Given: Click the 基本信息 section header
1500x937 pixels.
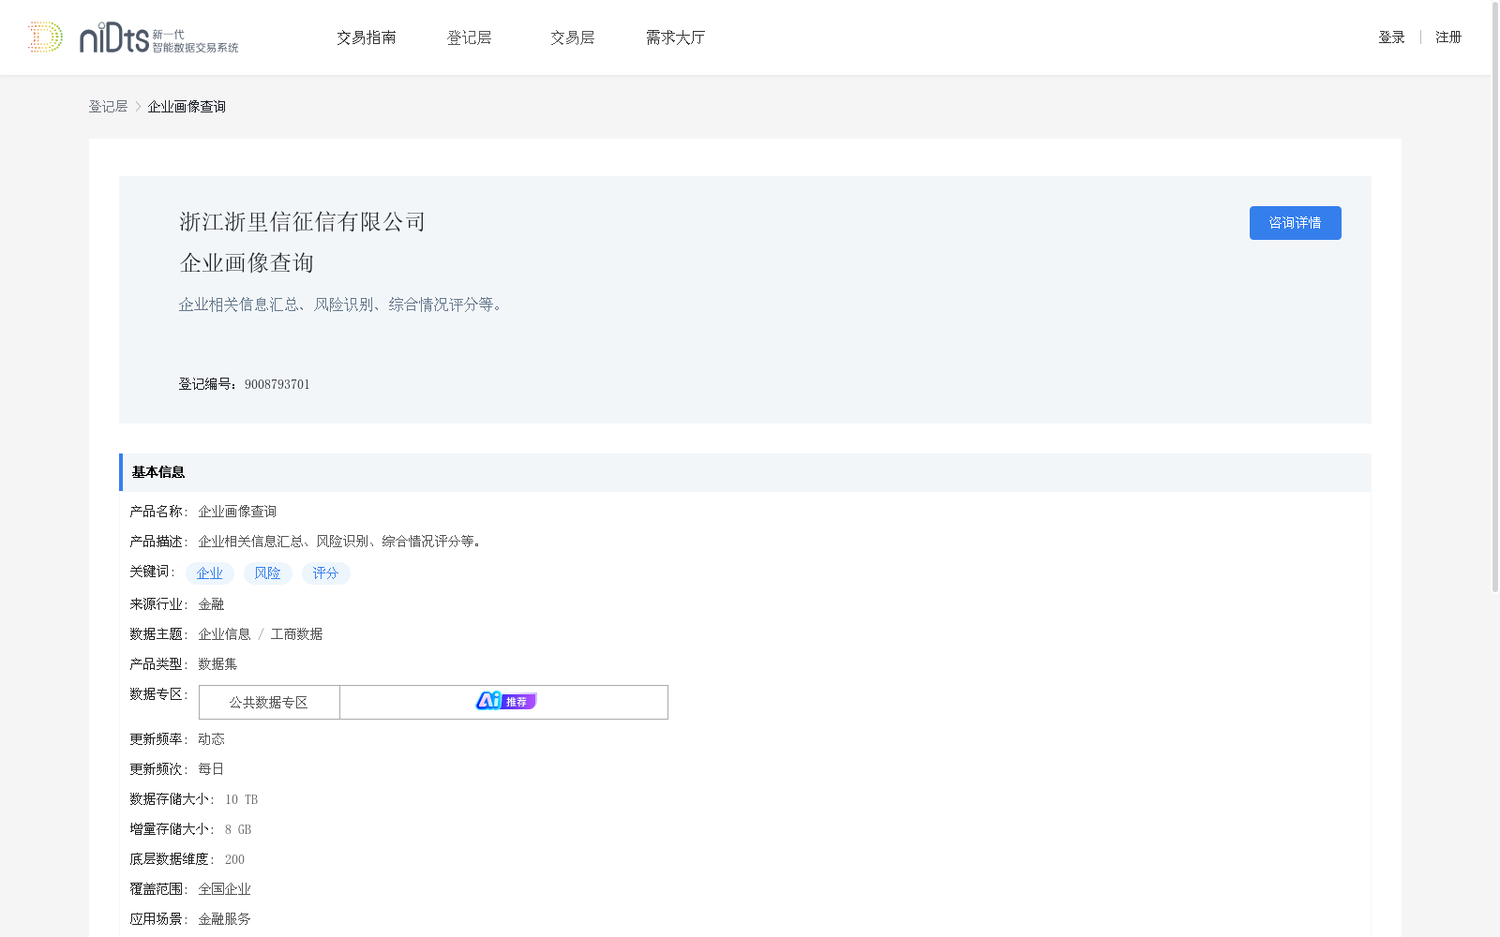Looking at the screenshot, I should 745,472.
